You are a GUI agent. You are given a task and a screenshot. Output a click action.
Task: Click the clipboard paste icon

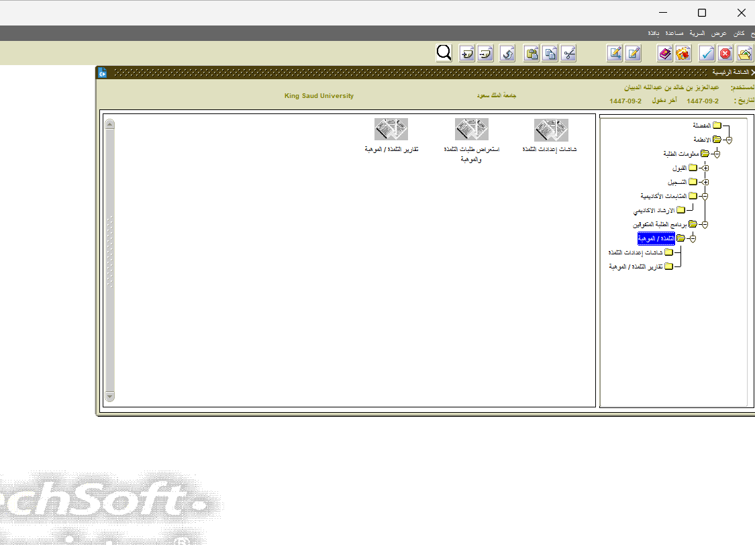coord(532,54)
